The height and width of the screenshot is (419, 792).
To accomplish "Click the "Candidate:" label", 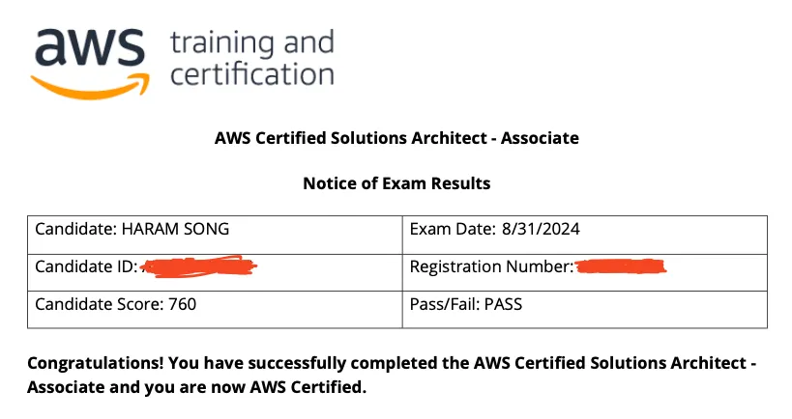I will [x=75, y=230].
